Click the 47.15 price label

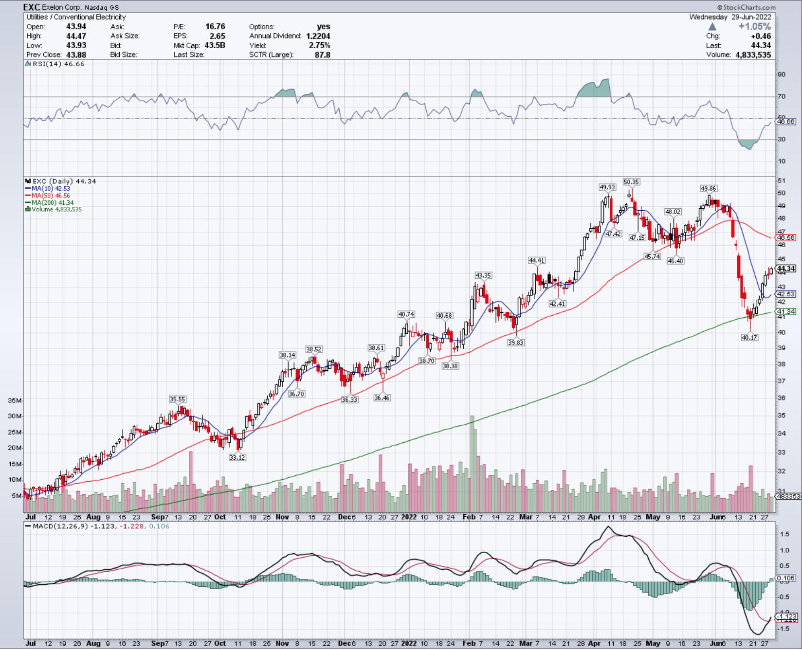click(x=637, y=237)
